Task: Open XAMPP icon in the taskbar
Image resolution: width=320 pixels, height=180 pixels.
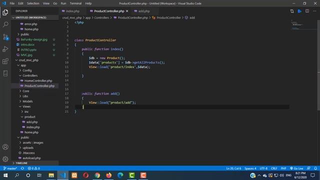Action: (x=74, y=175)
